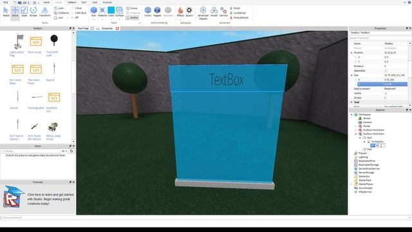412x232 pixels.
Task: Click the Roblox tutorials logo icon
Action: [13, 197]
